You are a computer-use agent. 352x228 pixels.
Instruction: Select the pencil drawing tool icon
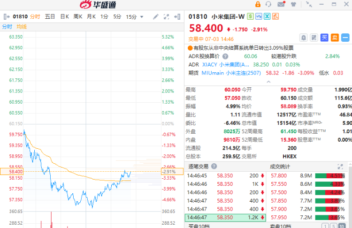[x=155, y=16]
